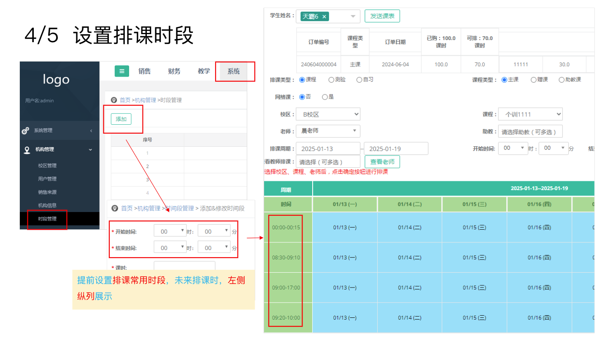Click 01/16 (四) cell in 09:00-17:00 row
This screenshot has height=341, width=605.
(539, 288)
